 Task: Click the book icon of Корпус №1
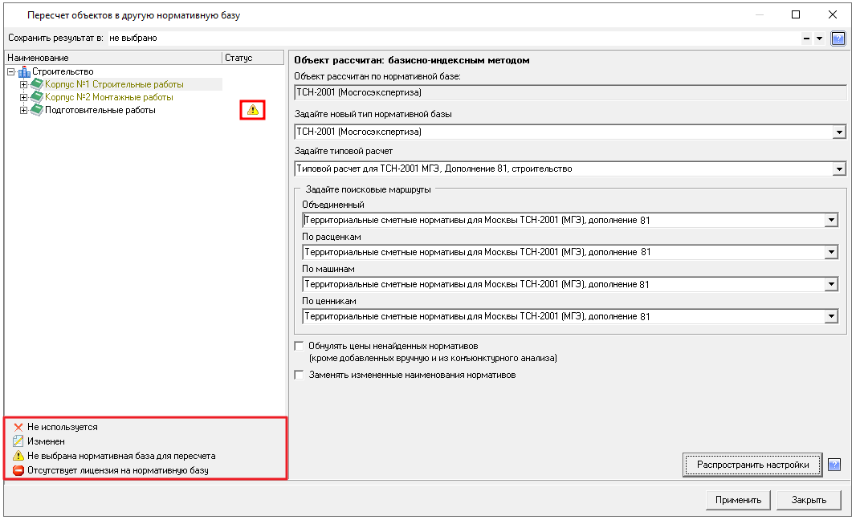point(37,85)
